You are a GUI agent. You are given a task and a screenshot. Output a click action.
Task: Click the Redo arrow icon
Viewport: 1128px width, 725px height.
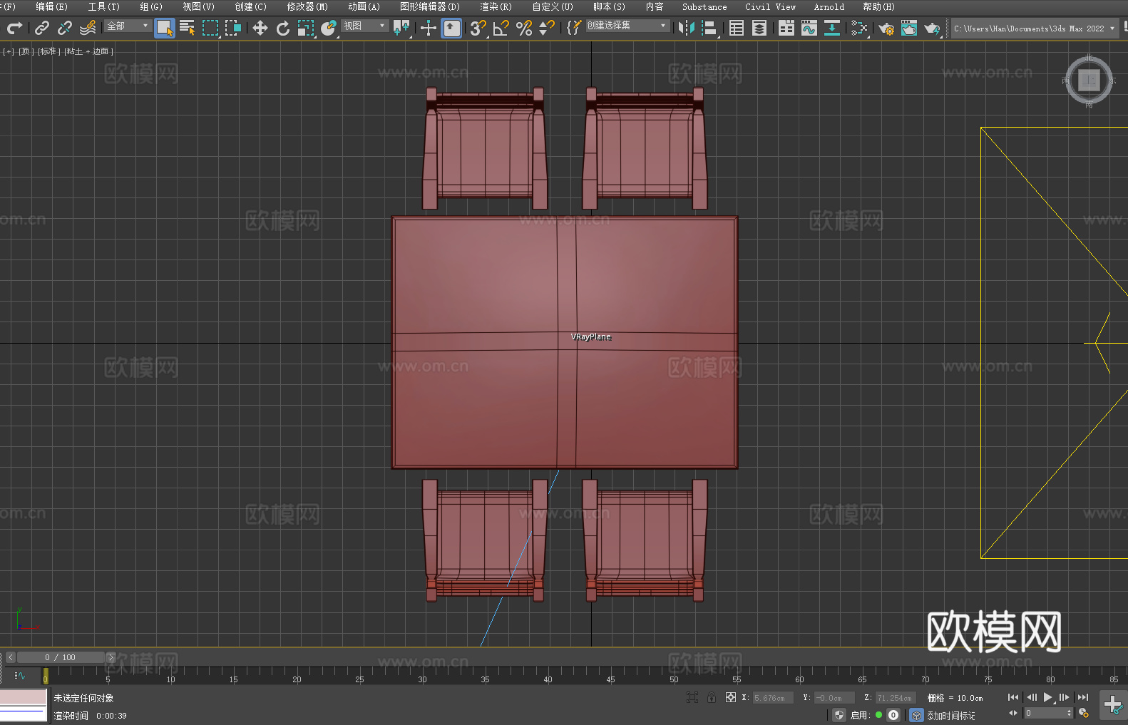coord(14,28)
